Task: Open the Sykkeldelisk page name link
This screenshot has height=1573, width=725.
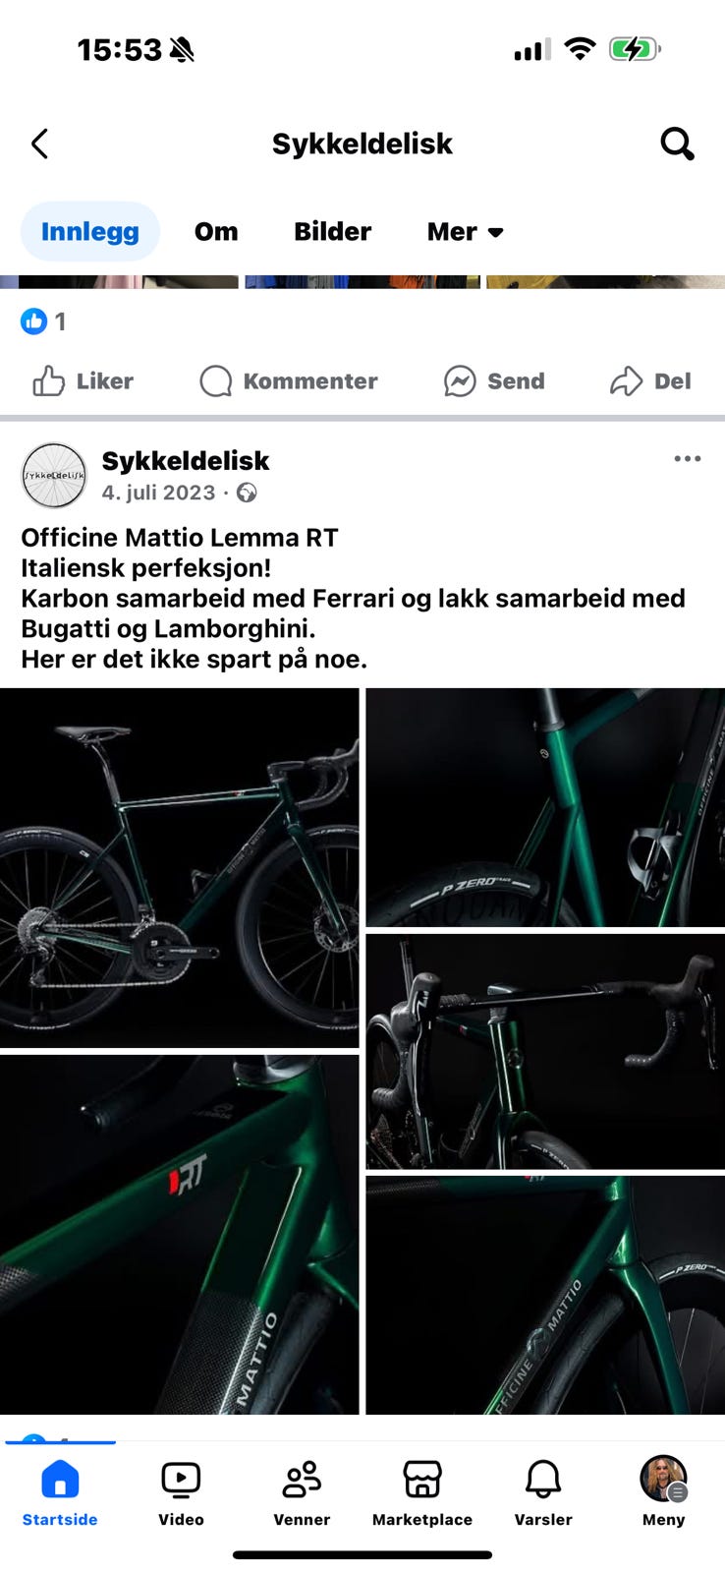Action: (x=186, y=461)
